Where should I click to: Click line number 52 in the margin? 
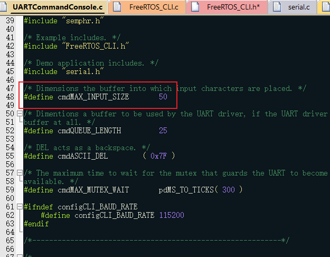click(x=10, y=131)
